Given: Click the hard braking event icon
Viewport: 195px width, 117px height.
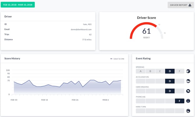Looking at the screenshot, I should [x=188, y=91].
